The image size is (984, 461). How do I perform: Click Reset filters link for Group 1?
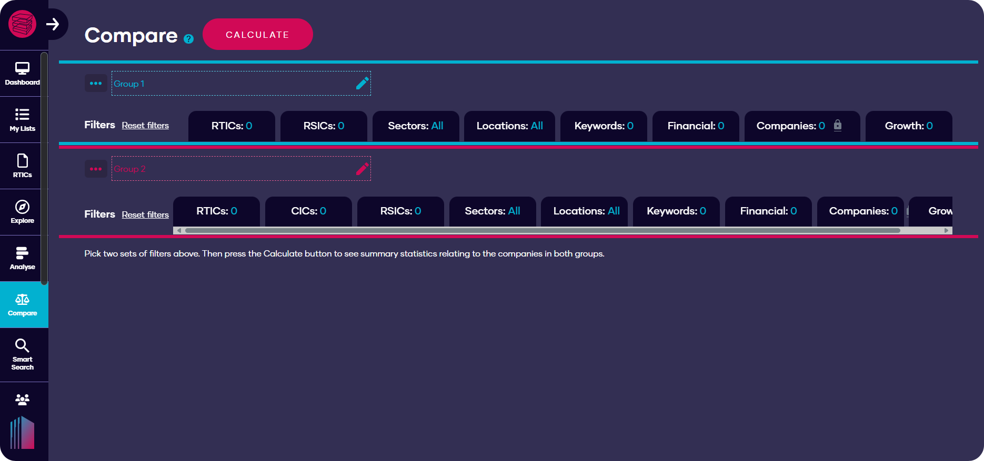(x=145, y=126)
